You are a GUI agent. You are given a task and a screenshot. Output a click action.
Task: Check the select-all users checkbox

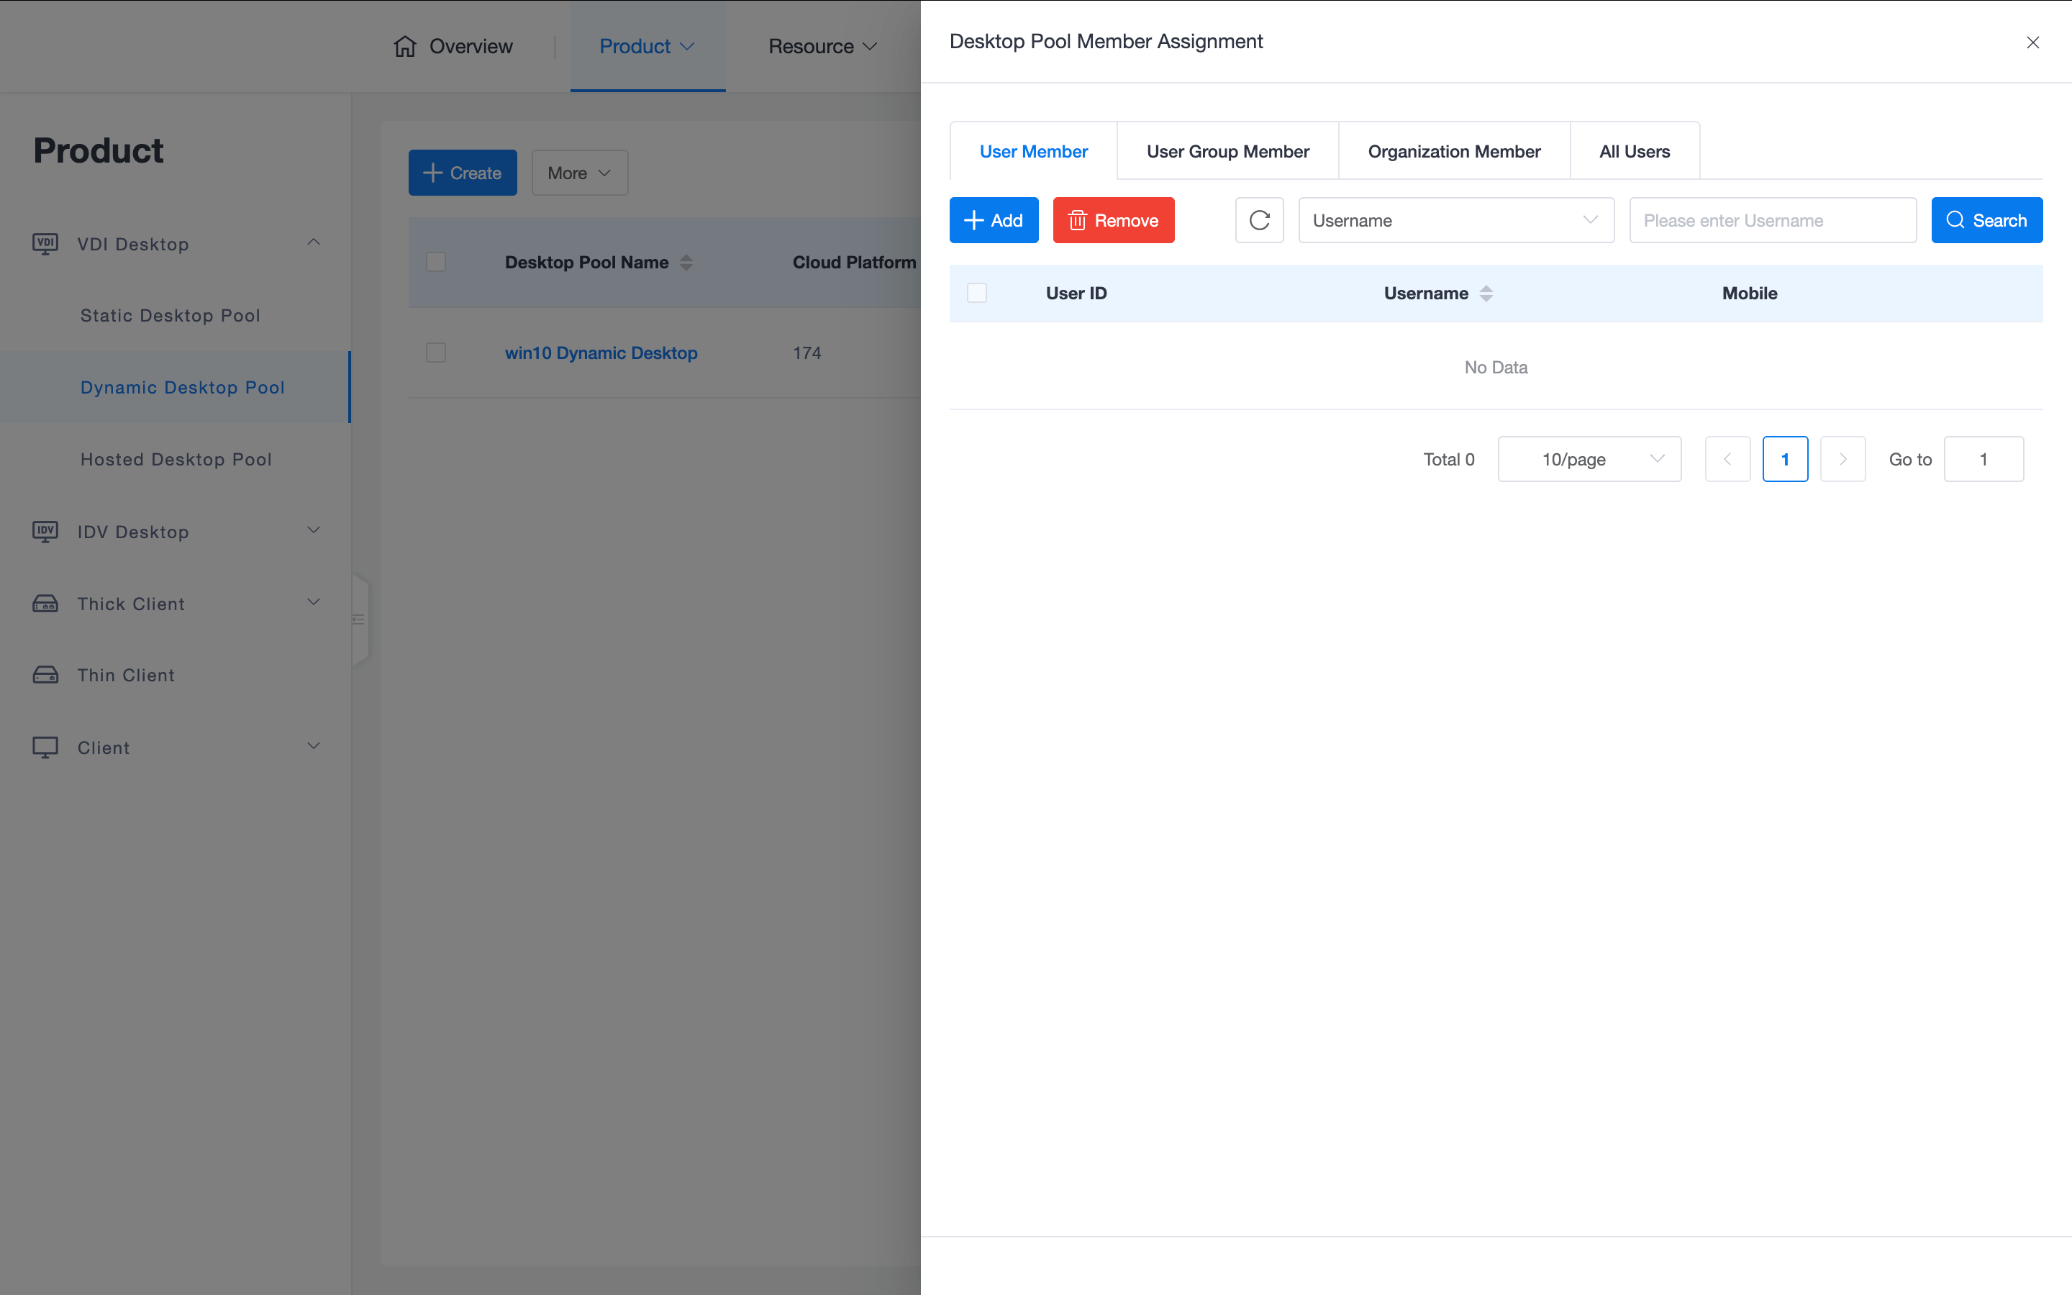point(977,293)
